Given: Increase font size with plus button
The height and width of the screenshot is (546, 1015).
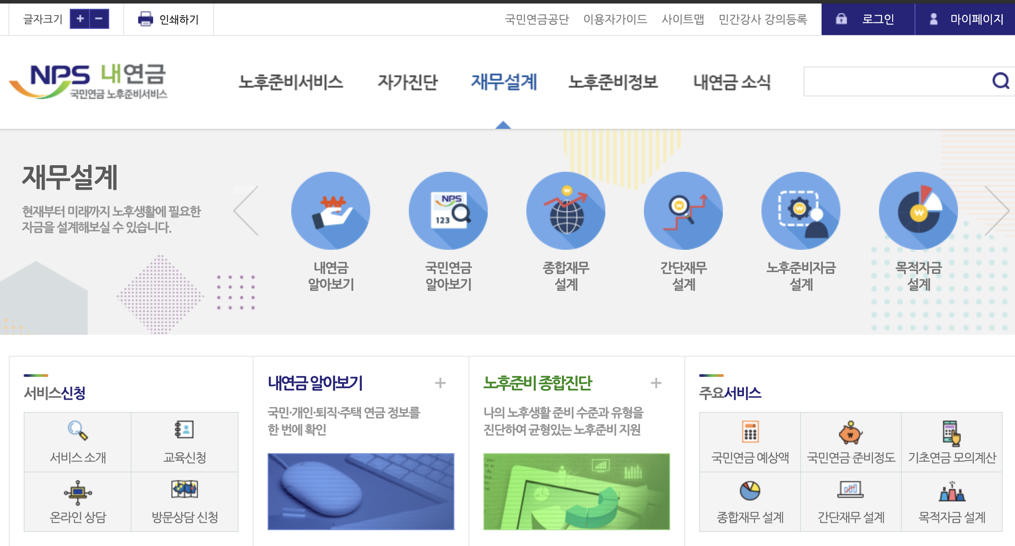Looking at the screenshot, I should click(80, 19).
